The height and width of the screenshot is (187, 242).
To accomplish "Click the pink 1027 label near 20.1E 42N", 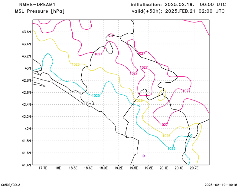I will pos(164,125).
